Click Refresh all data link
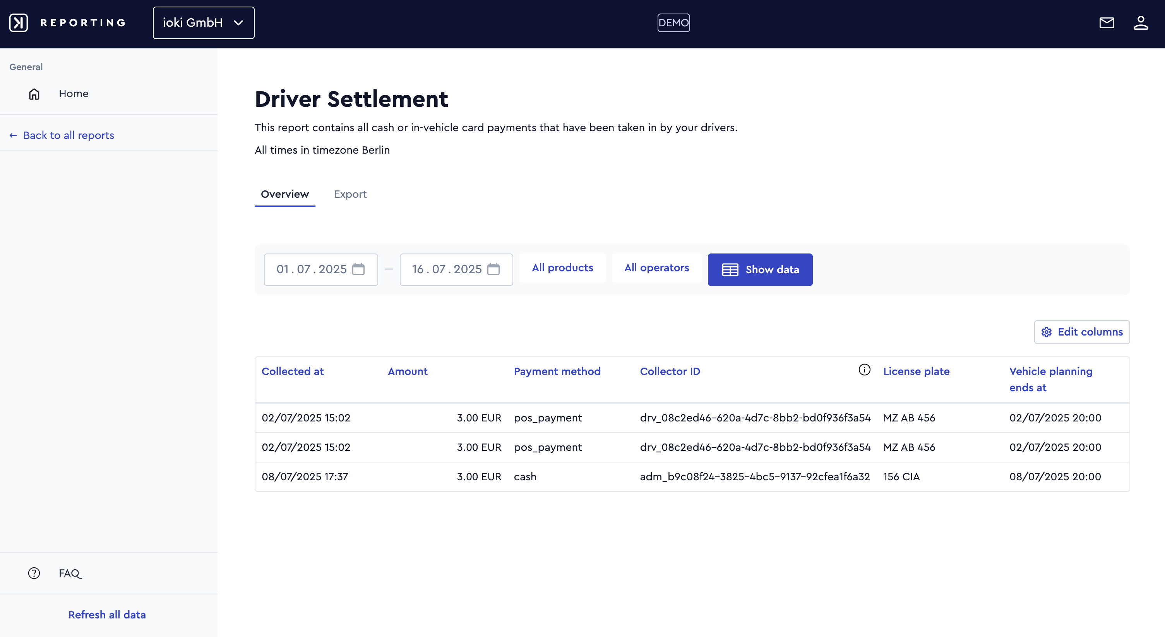This screenshot has width=1165, height=637. coord(107,615)
